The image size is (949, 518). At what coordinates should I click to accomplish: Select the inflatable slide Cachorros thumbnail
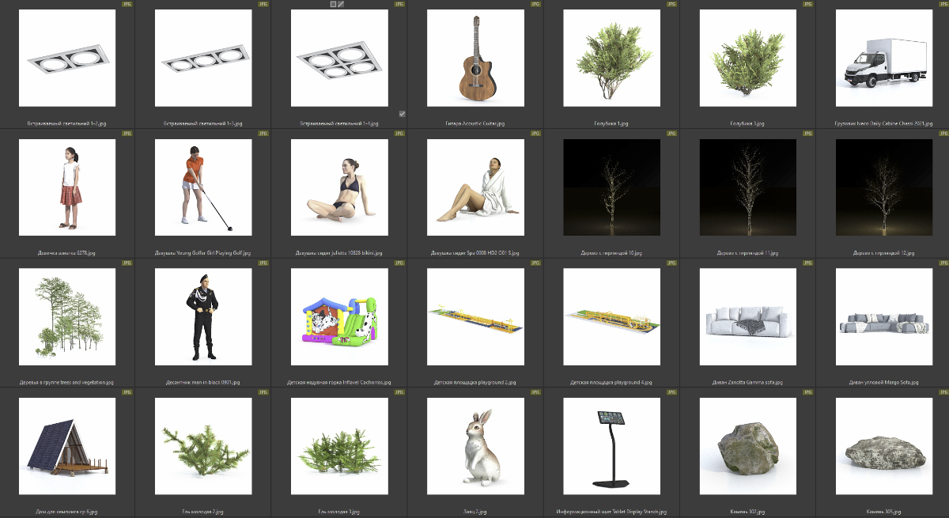pyautogui.click(x=339, y=316)
